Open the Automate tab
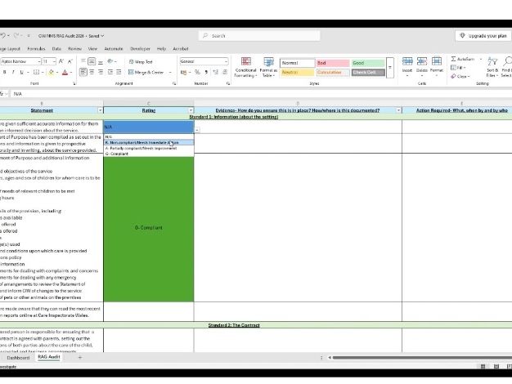 click(114, 49)
